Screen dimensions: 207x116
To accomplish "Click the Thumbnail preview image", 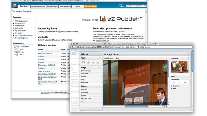I will click(180, 67).
